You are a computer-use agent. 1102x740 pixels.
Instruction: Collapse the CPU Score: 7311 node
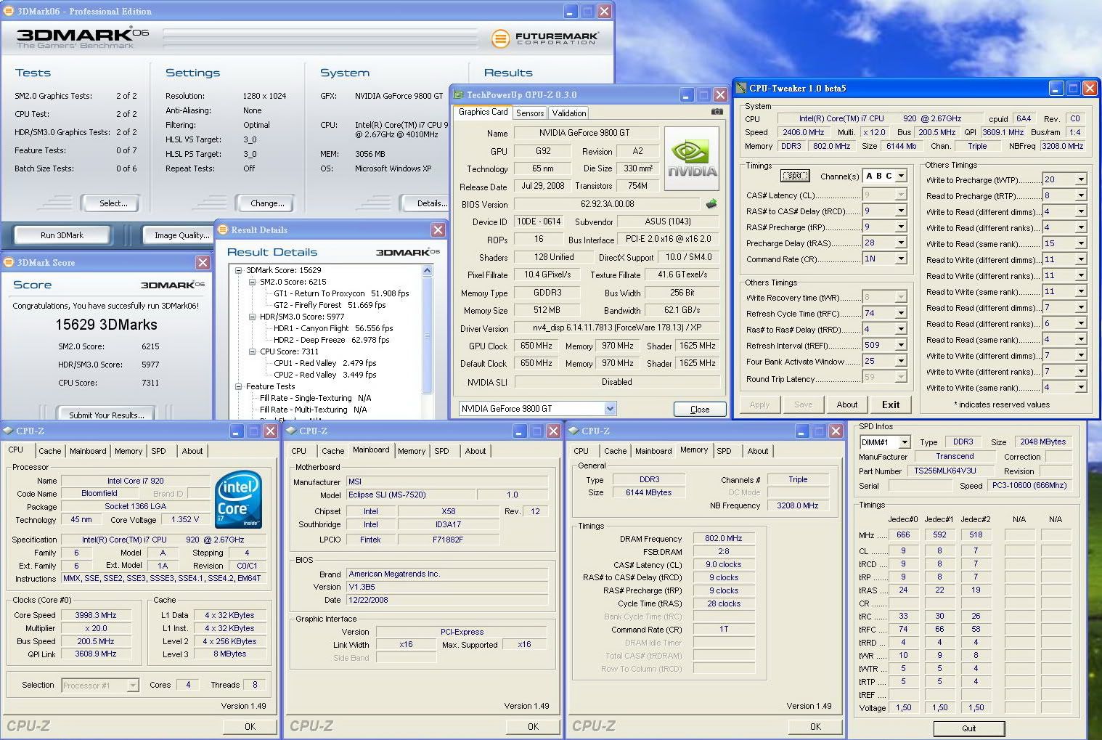point(253,351)
